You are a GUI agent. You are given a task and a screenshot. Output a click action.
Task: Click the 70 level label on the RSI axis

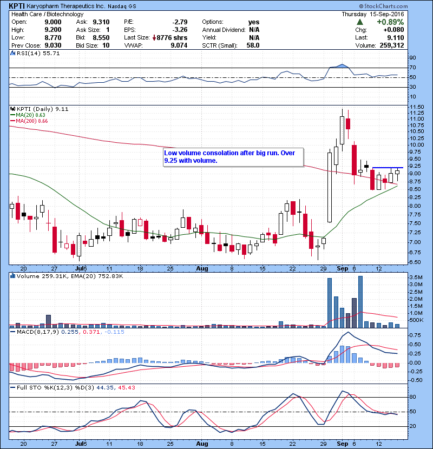pos(413,68)
